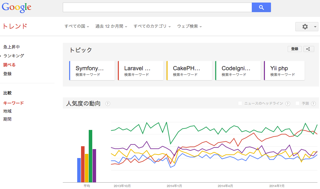Click the 人気度の動向 section title
The width and height of the screenshot is (320, 189).
click(83, 103)
